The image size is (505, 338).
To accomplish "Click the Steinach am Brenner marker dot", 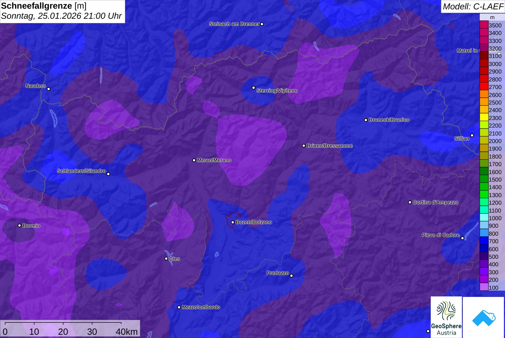I will (262, 24).
